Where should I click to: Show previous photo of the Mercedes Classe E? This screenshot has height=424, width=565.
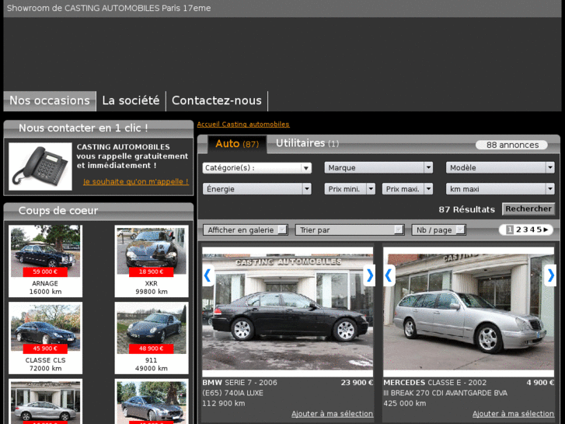point(389,275)
